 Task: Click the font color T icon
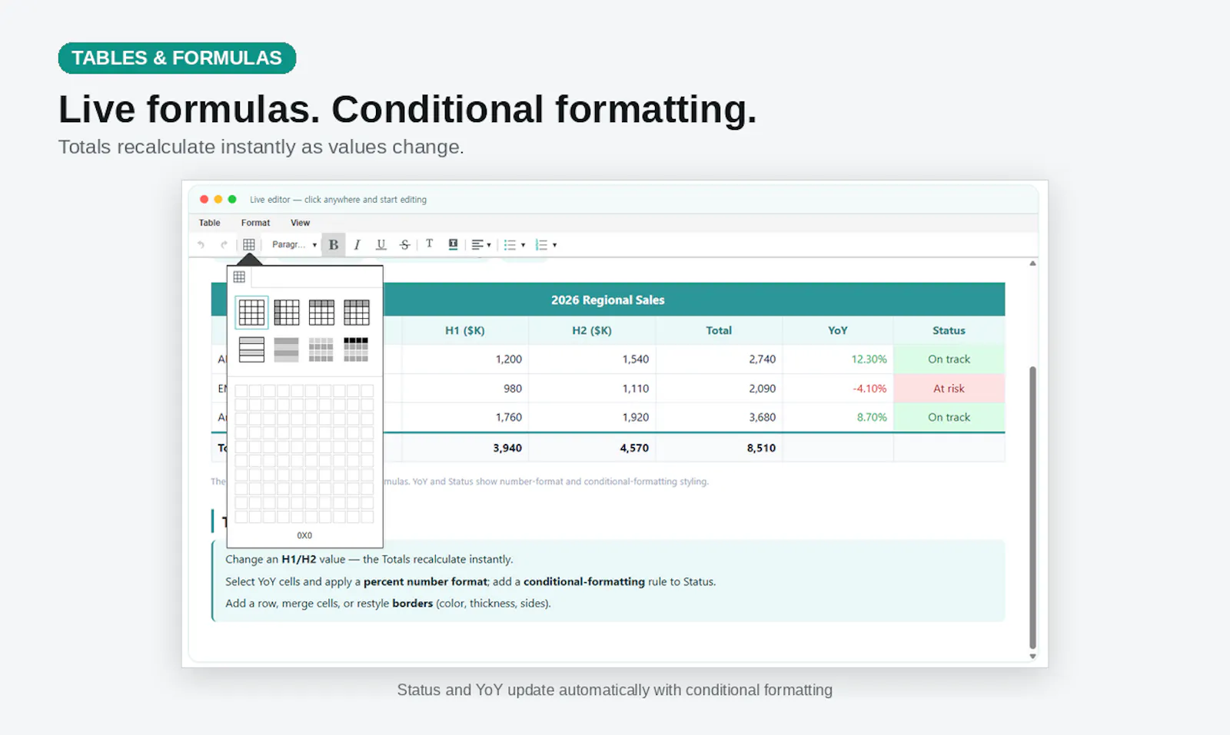pyautogui.click(x=429, y=244)
